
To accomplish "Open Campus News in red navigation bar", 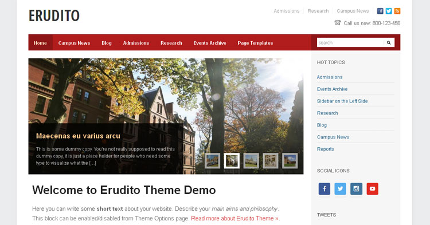I will [74, 43].
